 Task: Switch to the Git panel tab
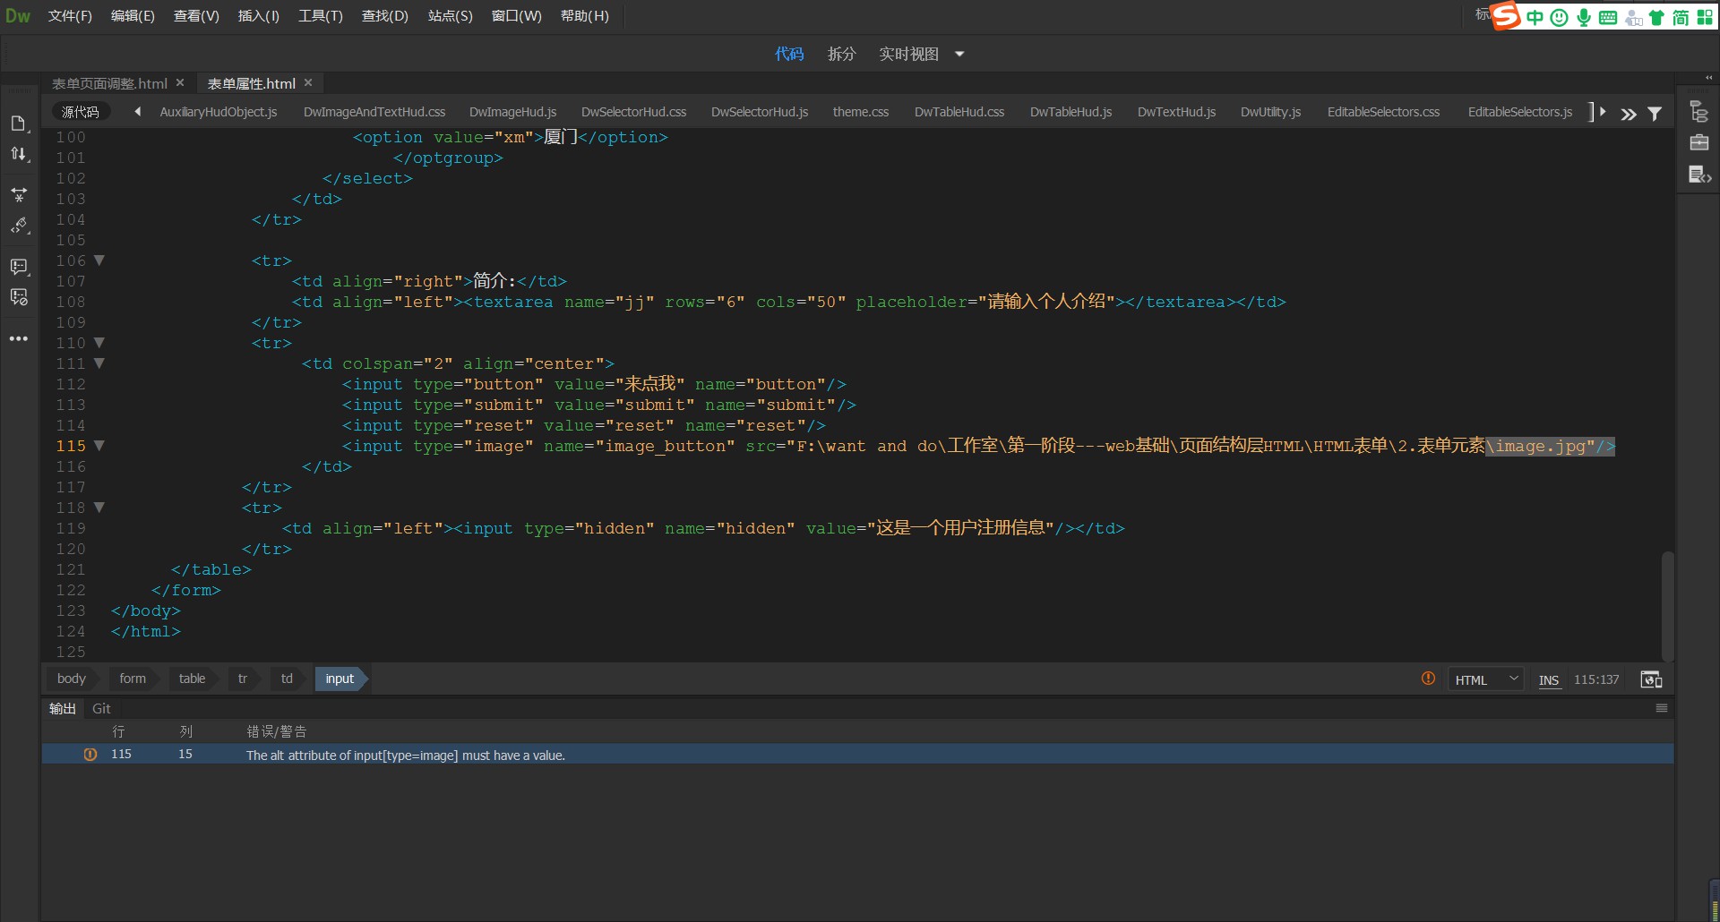tap(101, 708)
